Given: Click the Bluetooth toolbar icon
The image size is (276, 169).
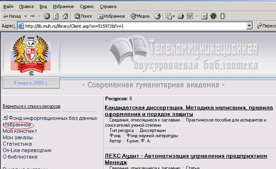Looking at the screenshot, I should click(x=223, y=16).
